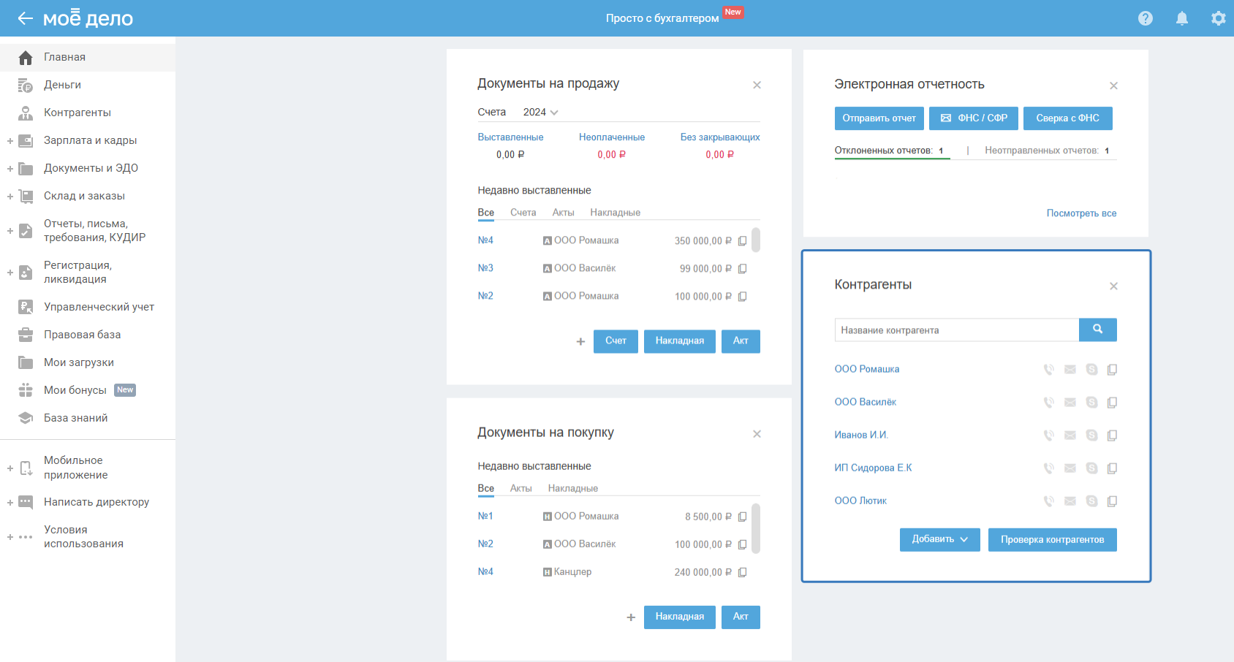Open База знаний in the sidebar

click(88, 418)
